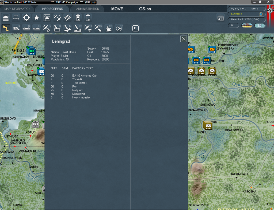Close the Leningrad city panel
The width and height of the screenshot is (274, 210).
point(184,39)
